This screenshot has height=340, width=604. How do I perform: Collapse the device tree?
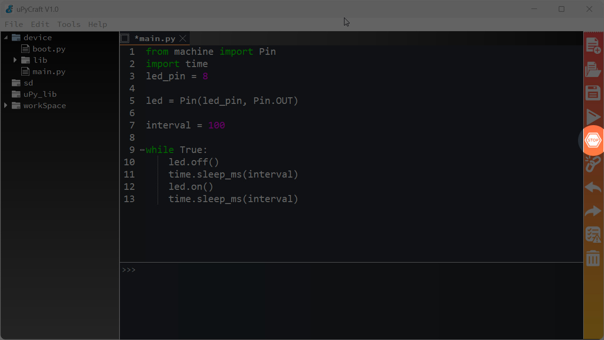6,37
